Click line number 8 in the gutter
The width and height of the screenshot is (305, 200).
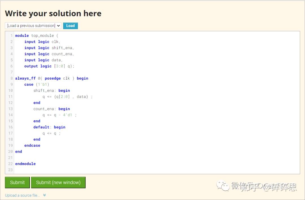click(10, 78)
